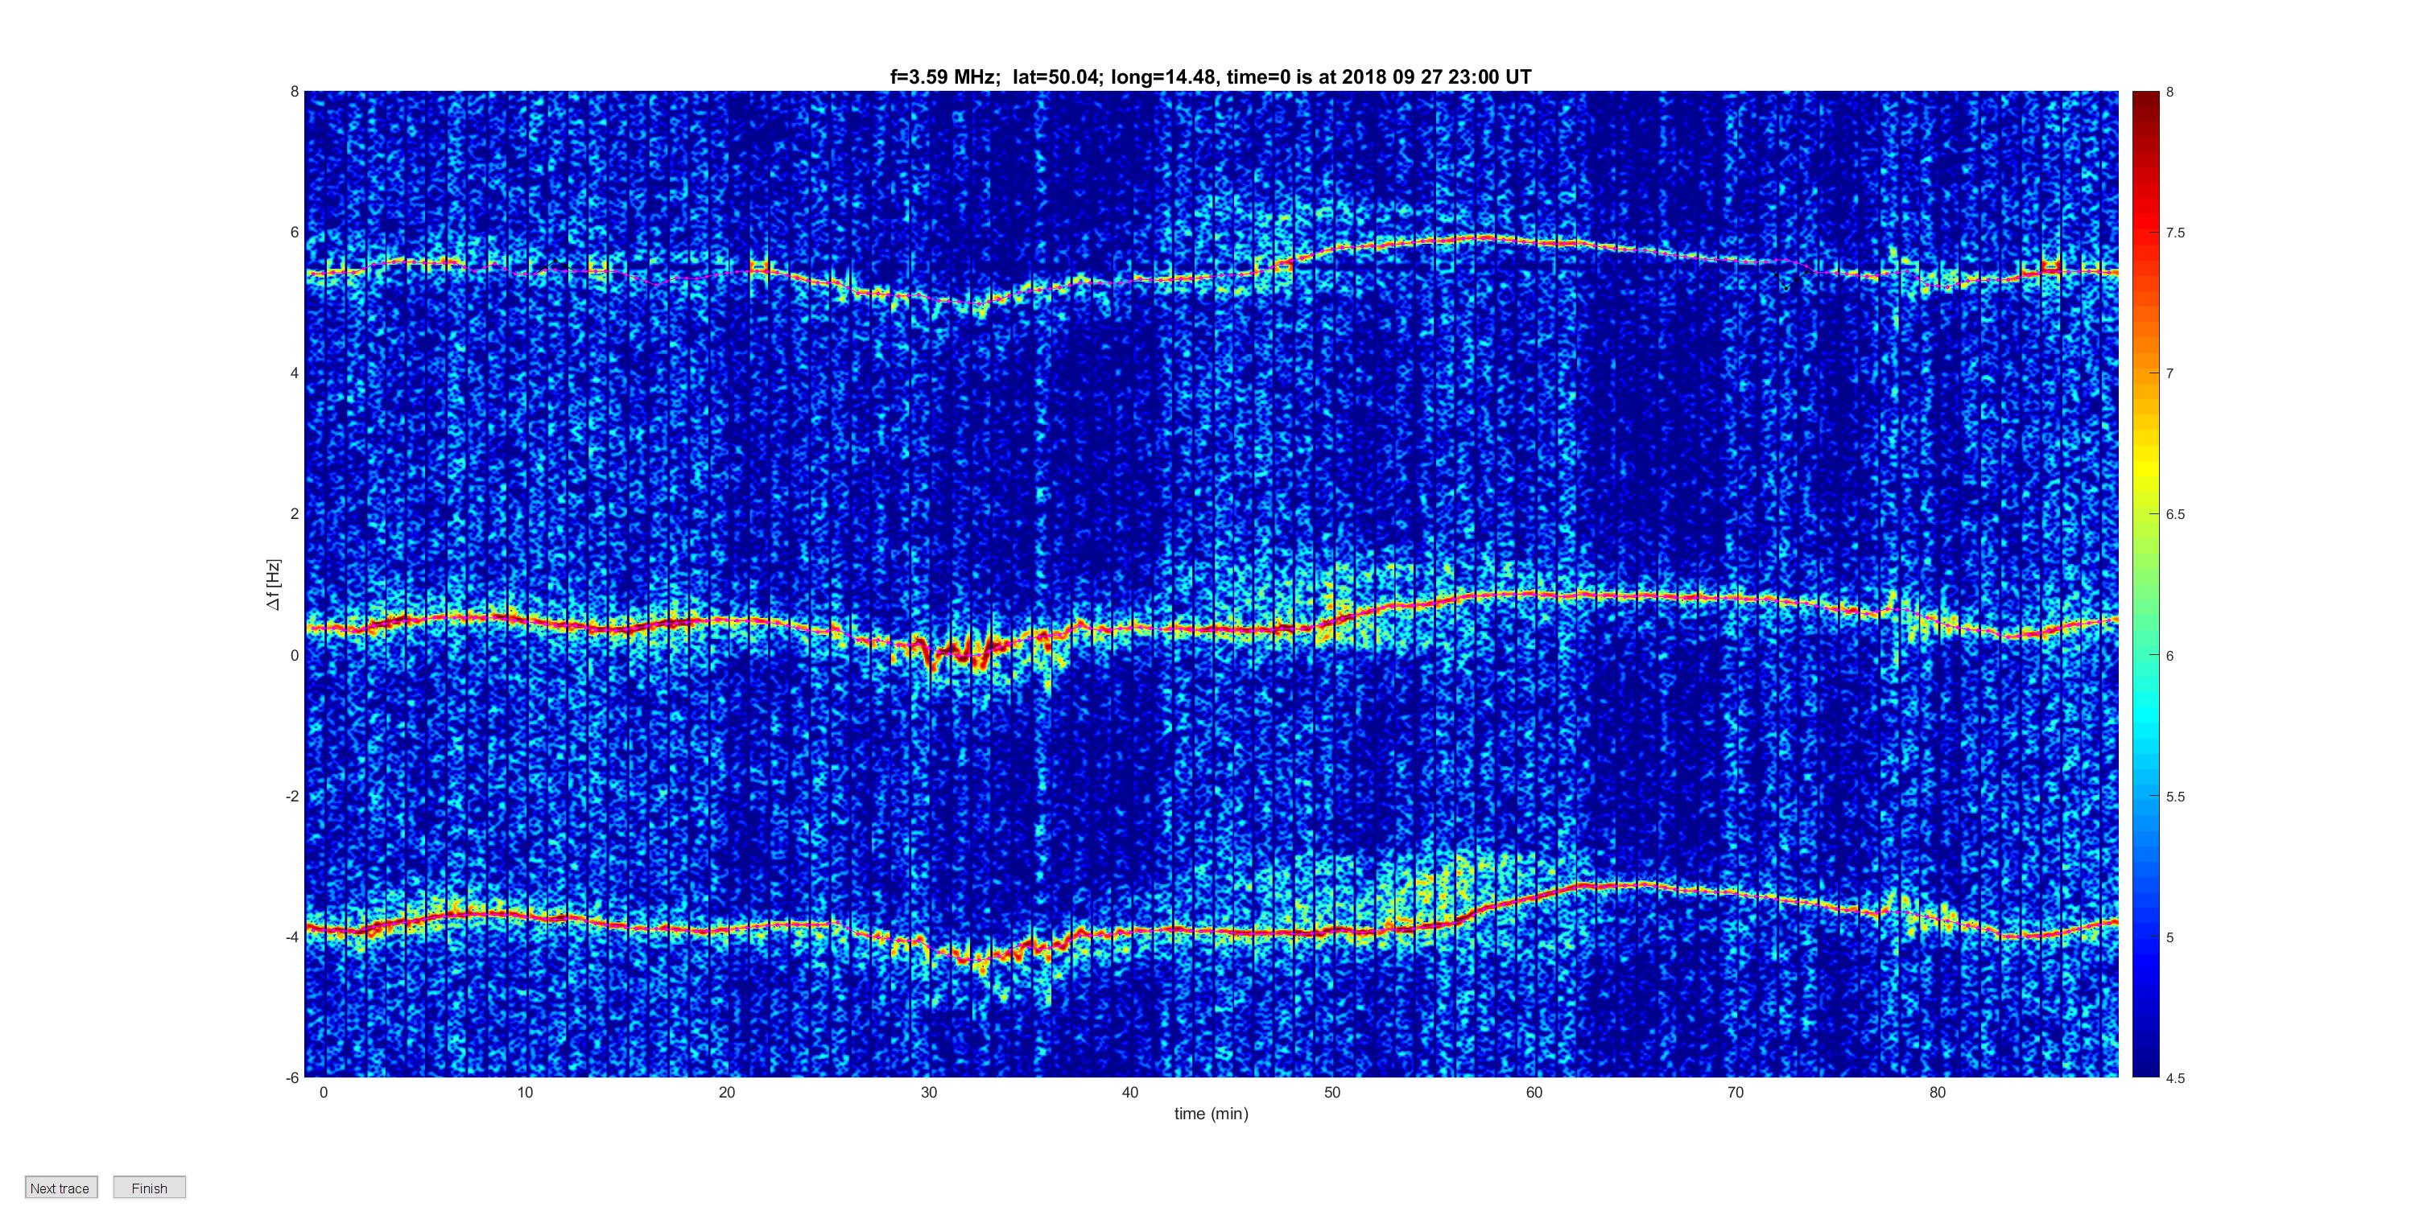
Task: Click the colorbar tick label 7.5
Action: pyautogui.click(x=2175, y=233)
